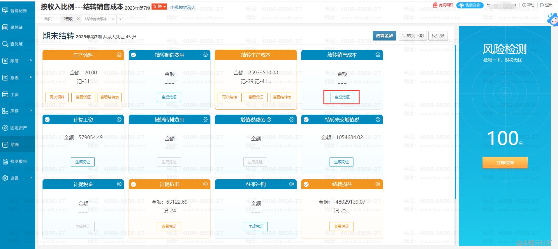Viewport: 558px width, 249px height.
Task: Toggle checkmark on 计提工资 card
Action: click(x=47, y=120)
